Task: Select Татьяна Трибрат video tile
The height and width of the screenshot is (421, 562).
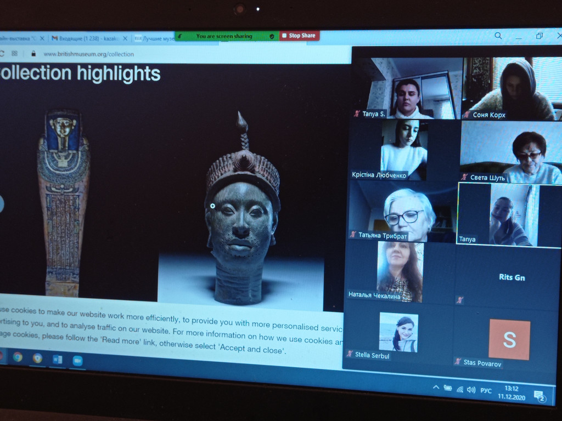Action: tap(402, 210)
